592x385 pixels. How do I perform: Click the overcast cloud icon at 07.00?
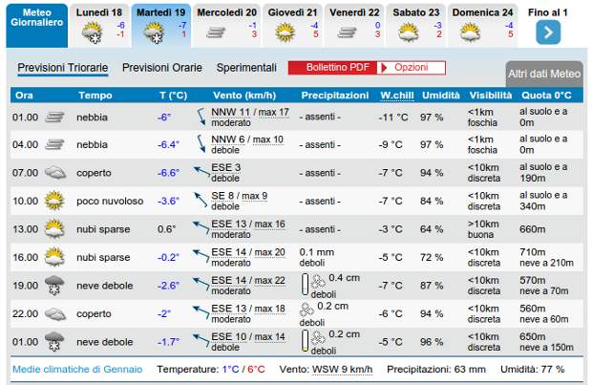(x=55, y=173)
